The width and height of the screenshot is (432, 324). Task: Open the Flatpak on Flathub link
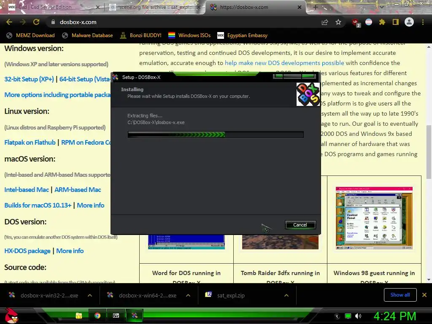pyautogui.click(x=30, y=143)
